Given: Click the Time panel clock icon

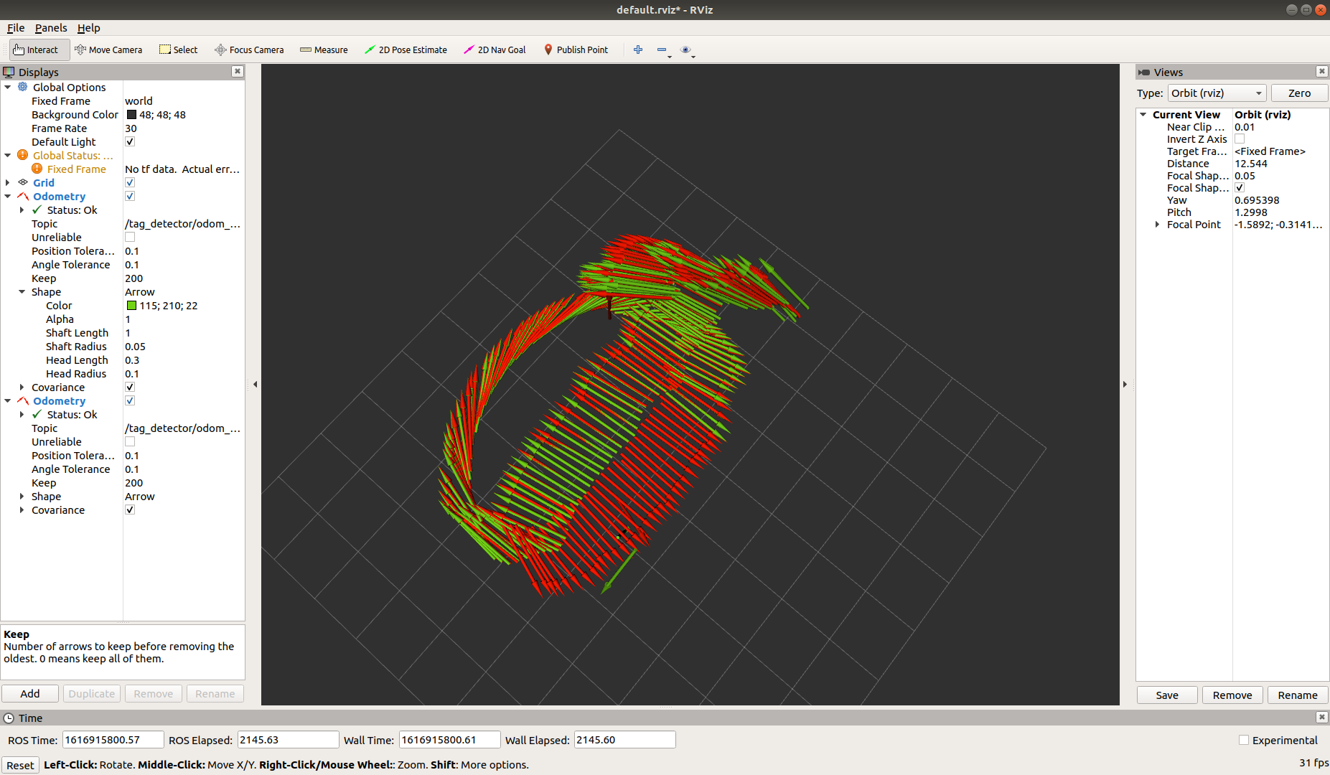Looking at the screenshot, I should pyautogui.click(x=9, y=718).
